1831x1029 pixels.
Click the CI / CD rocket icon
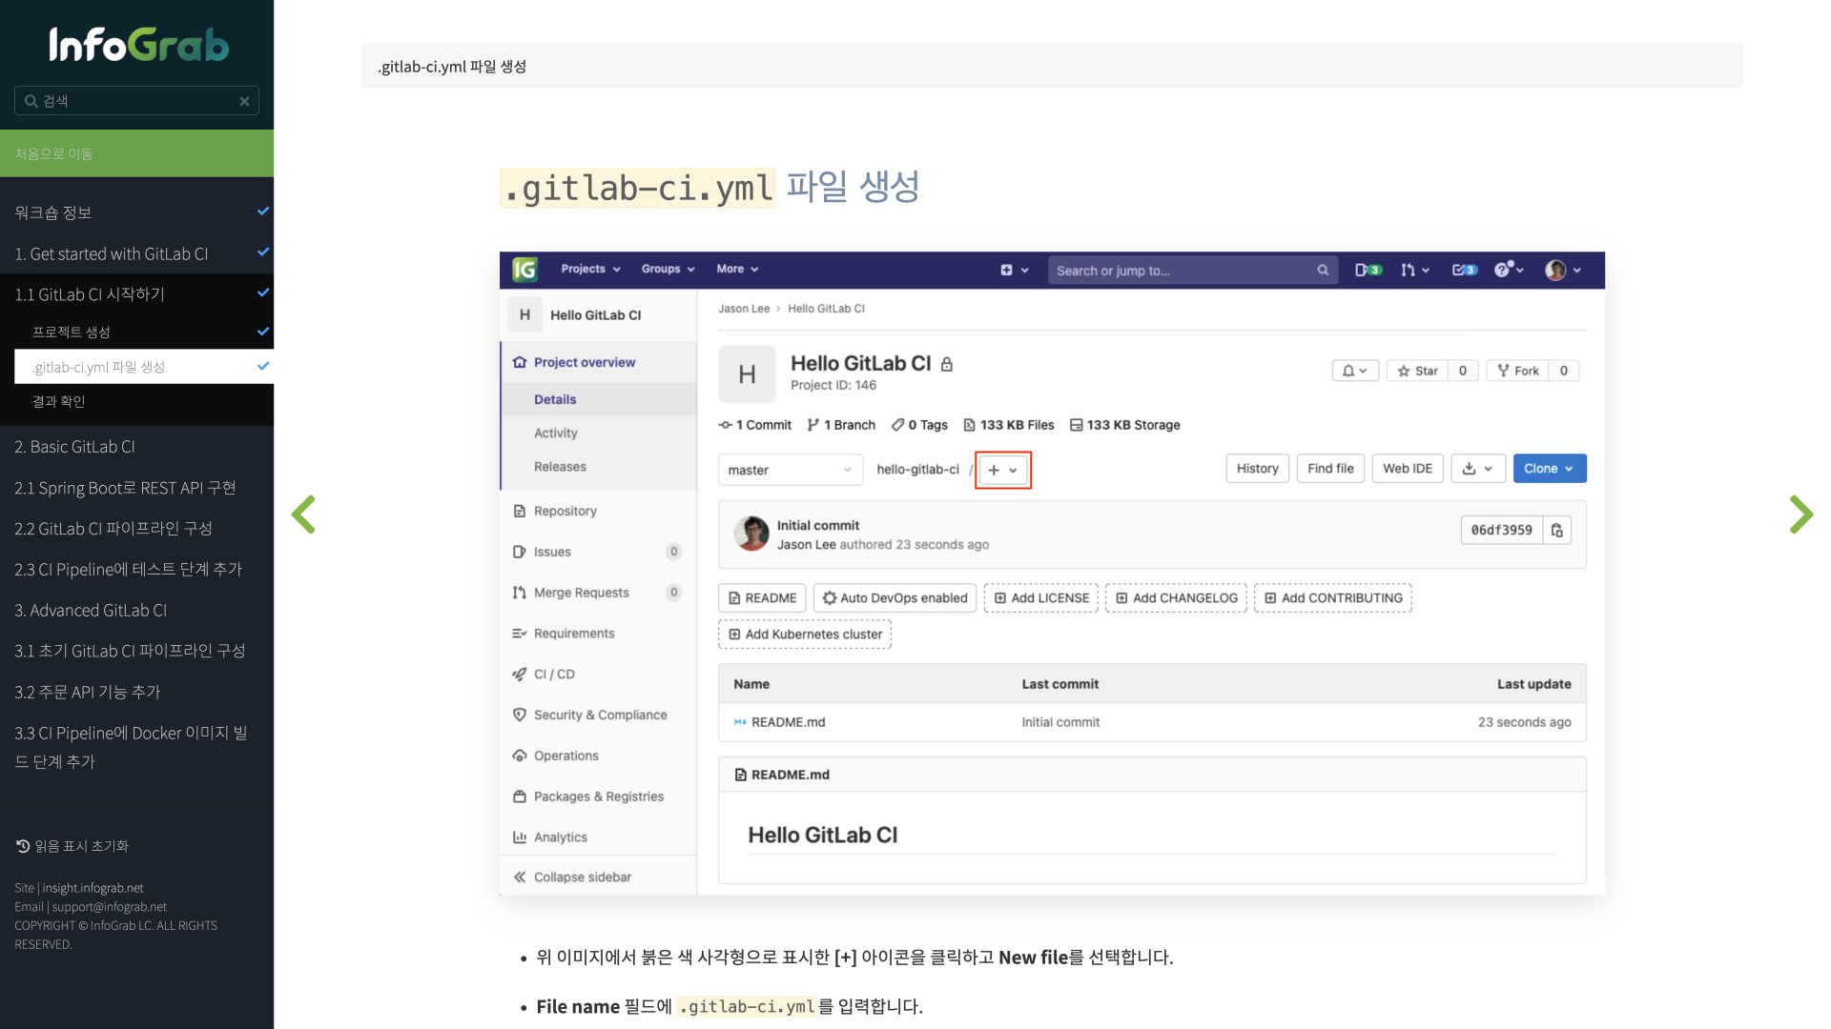coord(520,674)
